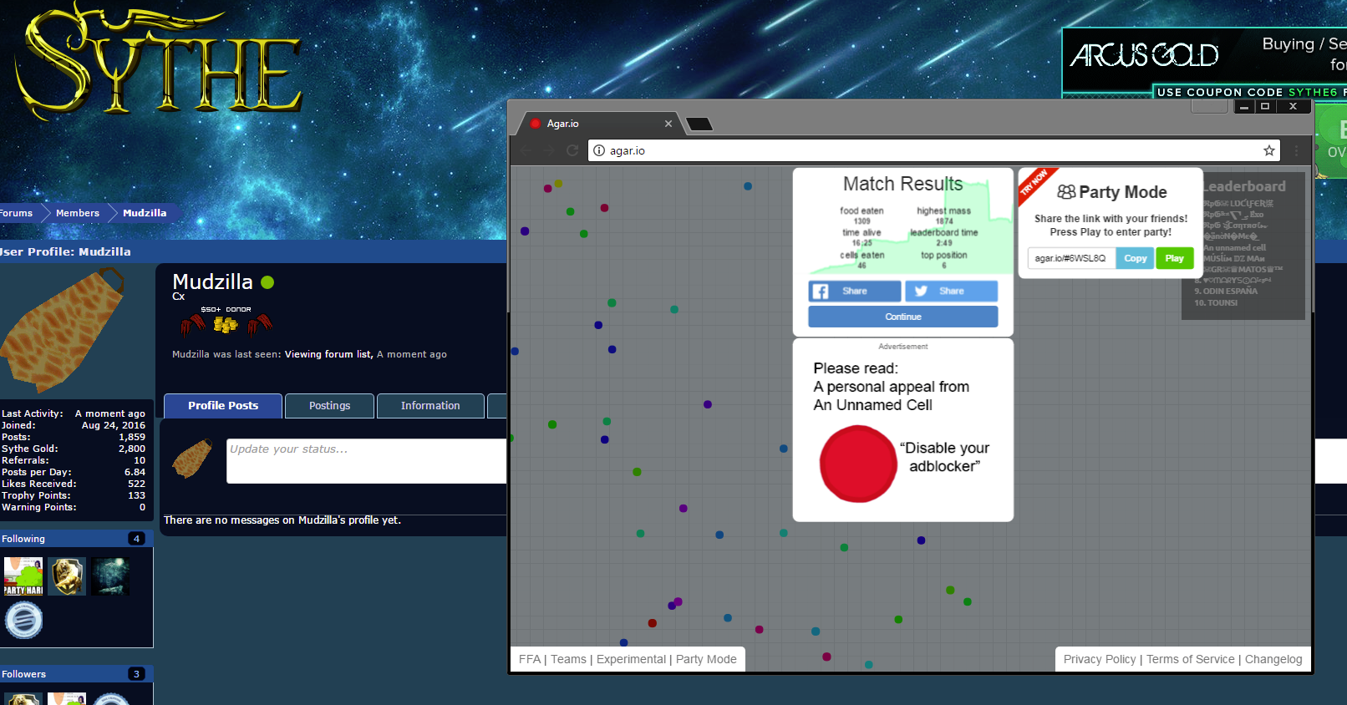1347x705 pixels.
Task: Select Party Mode in footer
Action: [706, 659]
